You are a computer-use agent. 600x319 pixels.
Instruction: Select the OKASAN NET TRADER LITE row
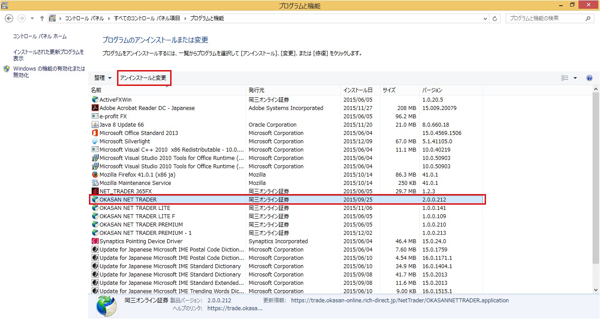pyautogui.click(x=287, y=208)
